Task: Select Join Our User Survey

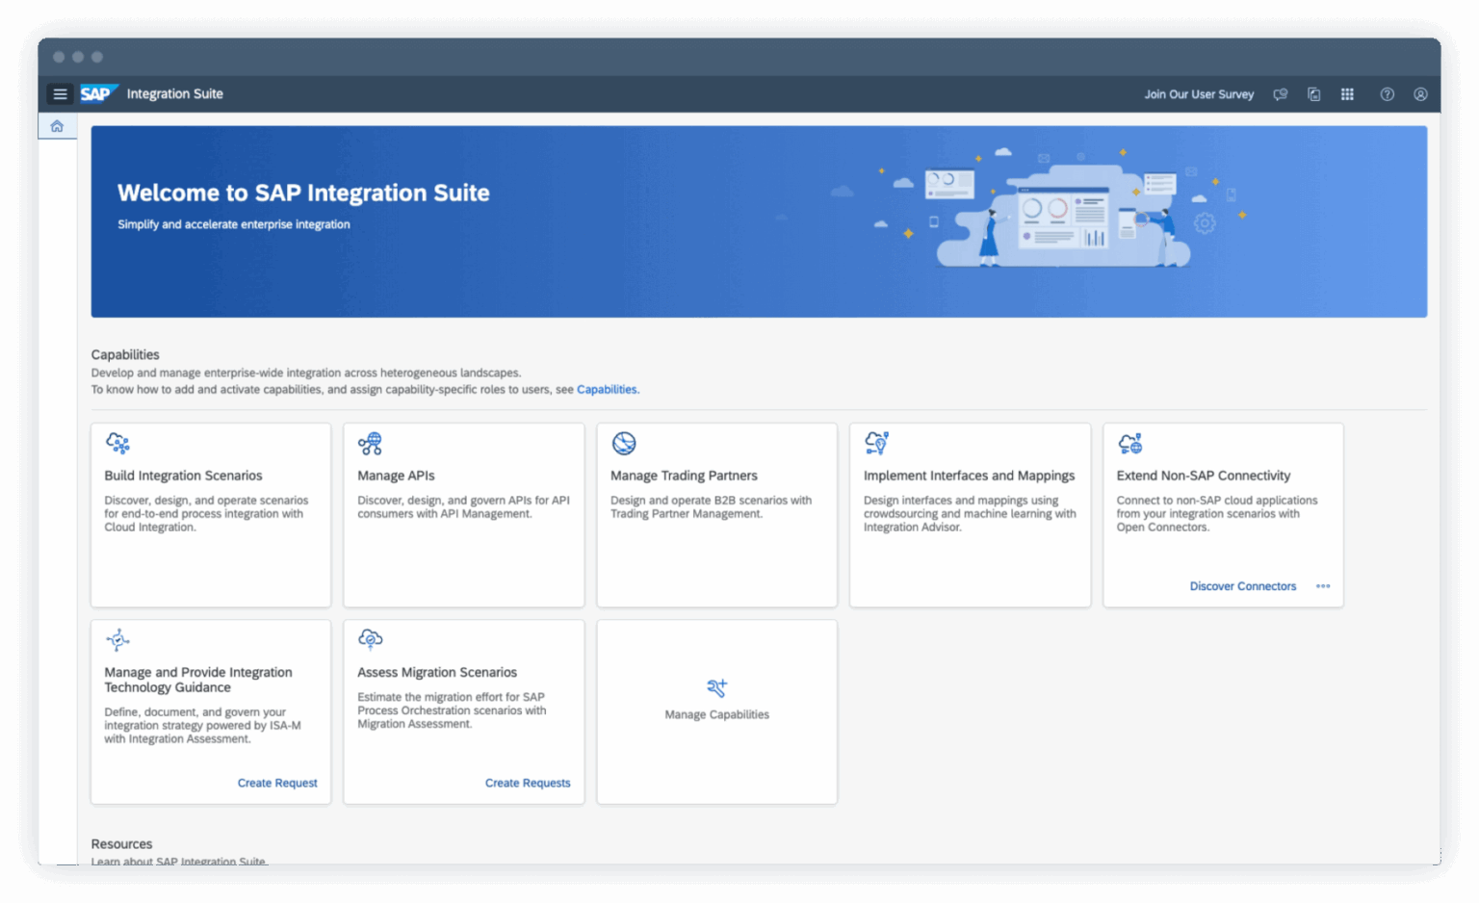Action: [1199, 93]
